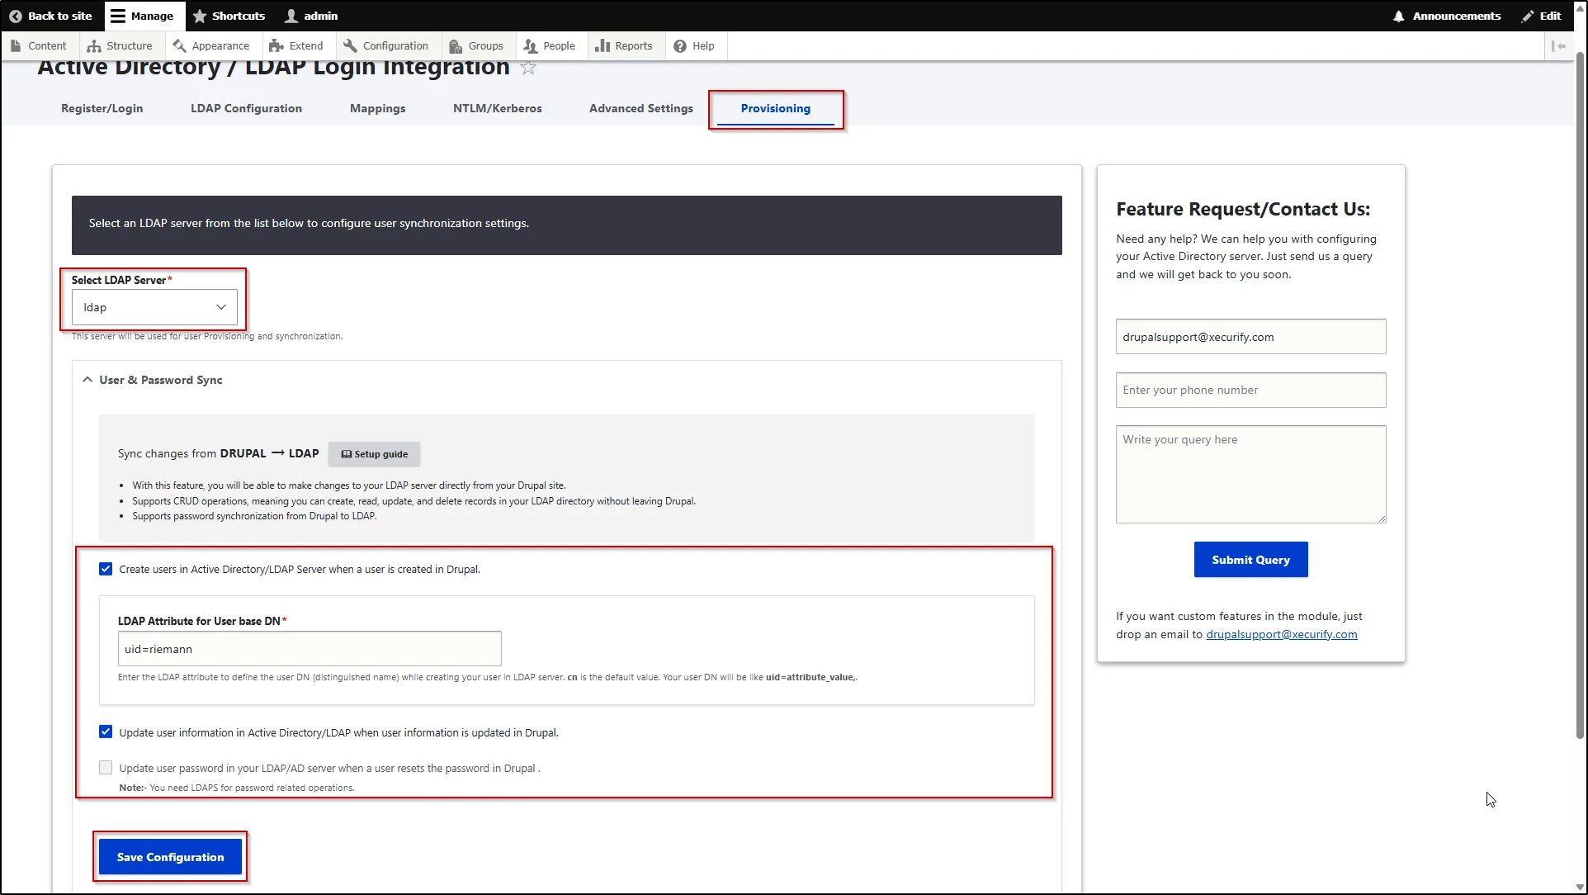Collapse the User & Password Sync section
This screenshot has height=895, width=1588.
(x=87, y=379)
